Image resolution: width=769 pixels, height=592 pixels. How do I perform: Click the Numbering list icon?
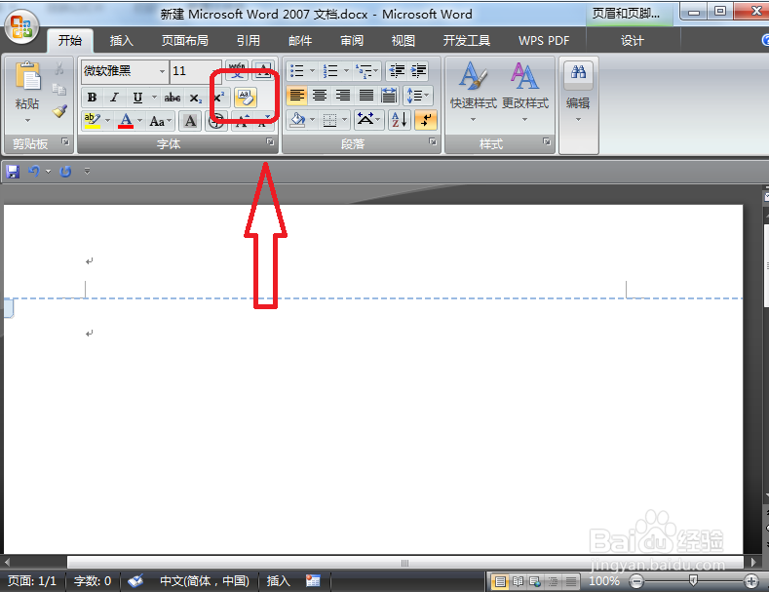[330, 70]
